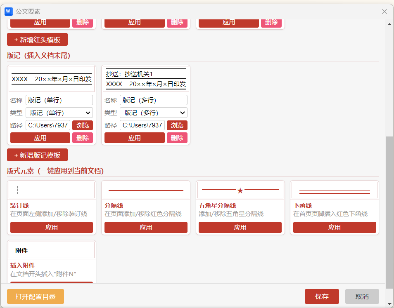Click the 版记（插入文档末尾） section heading
The height and width of the screenshot is (308, 394).
point(38,55)
